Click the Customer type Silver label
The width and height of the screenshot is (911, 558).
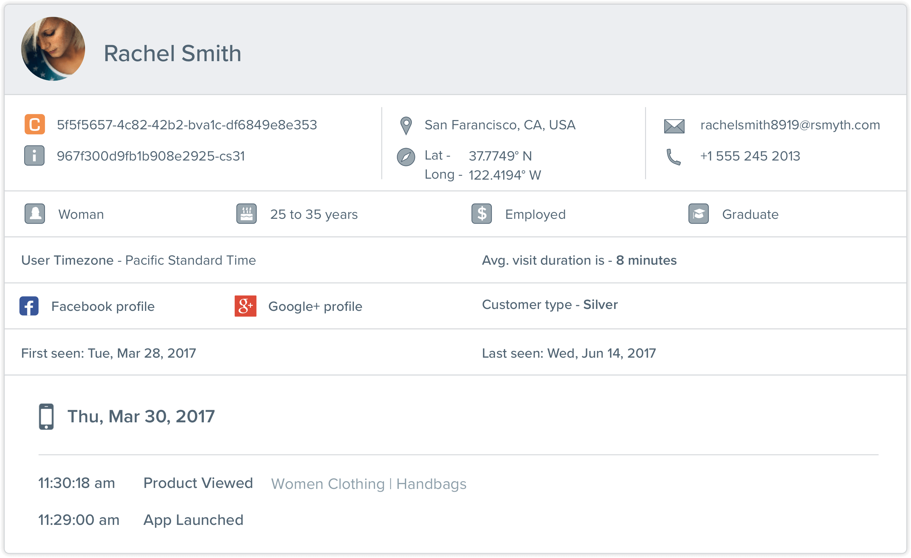click(549, 304)
